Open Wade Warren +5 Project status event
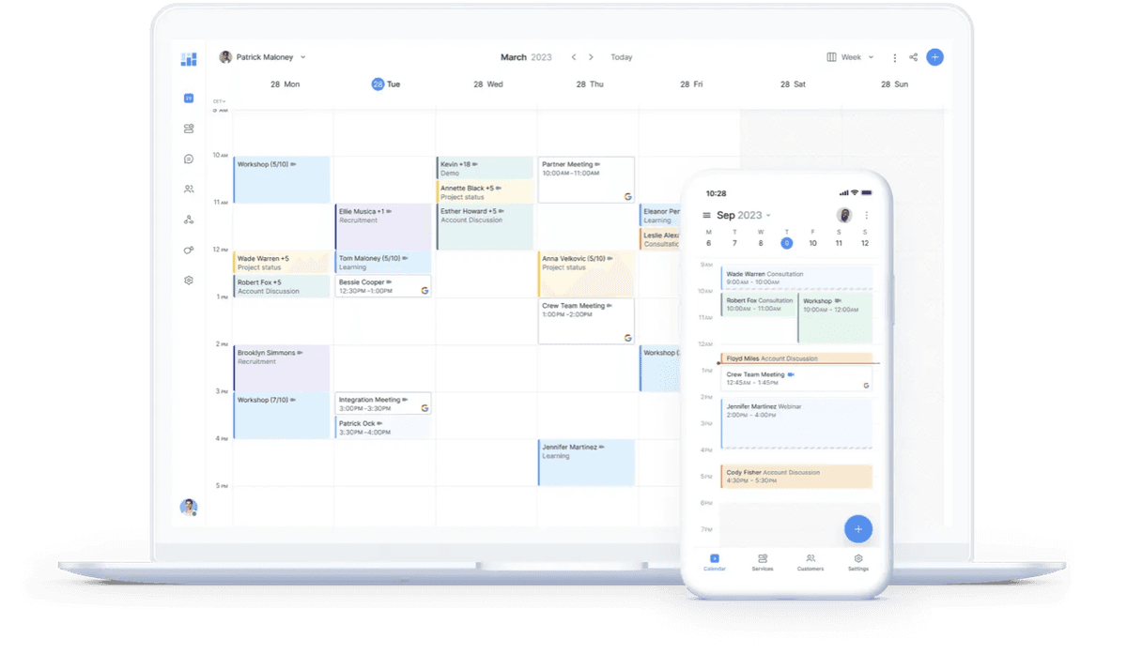Screen dimensions: 1127x654 point(282,262)
